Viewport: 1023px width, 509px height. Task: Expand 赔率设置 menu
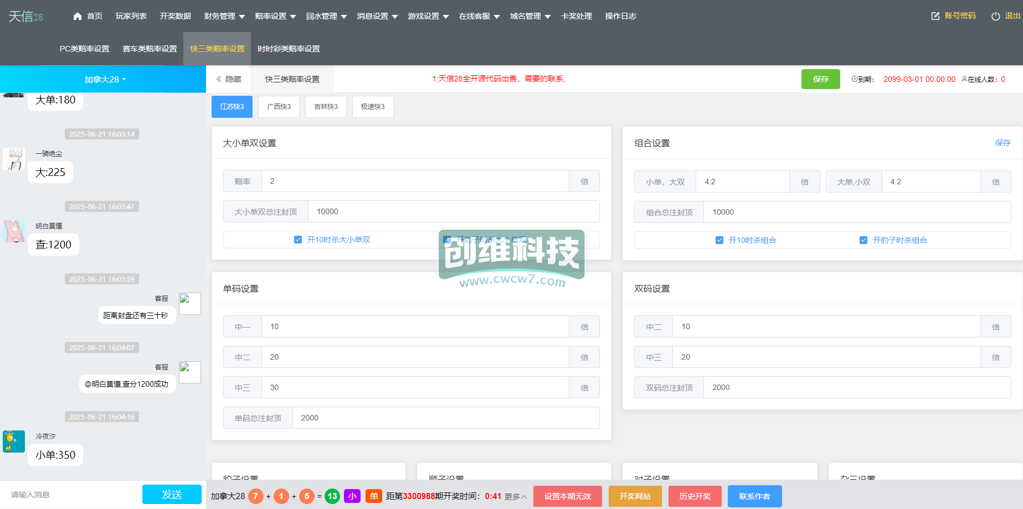tap(275, 16)
